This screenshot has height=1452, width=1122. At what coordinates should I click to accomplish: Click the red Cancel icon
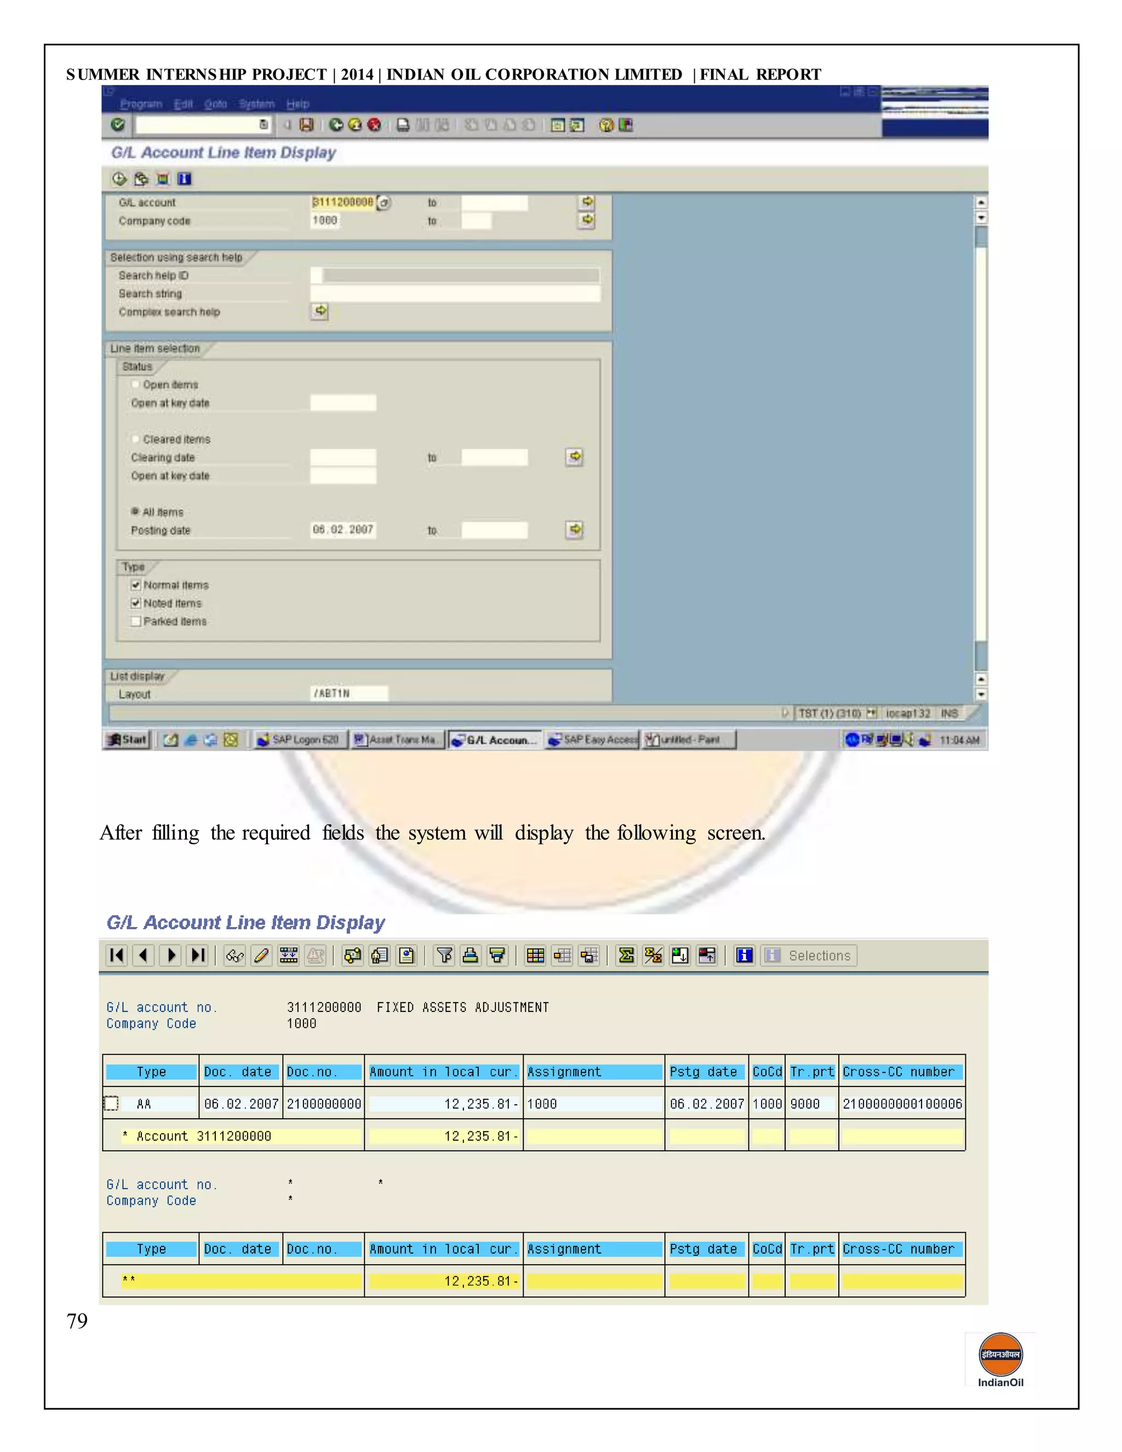point(374,125)
